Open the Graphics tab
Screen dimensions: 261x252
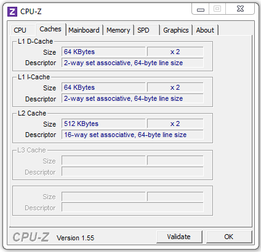click(176, 30)
